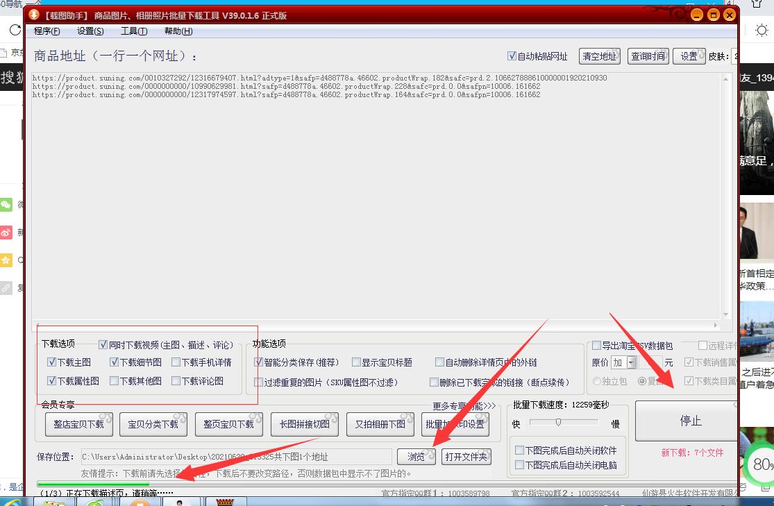Click the batch download speed slider handle
Viewport: 774px width, 506px height.
[559, 421]
